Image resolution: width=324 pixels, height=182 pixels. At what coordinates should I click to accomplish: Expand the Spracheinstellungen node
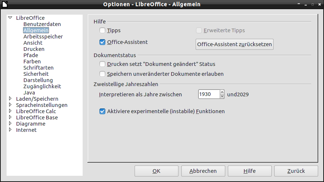(x=10, y=105)
